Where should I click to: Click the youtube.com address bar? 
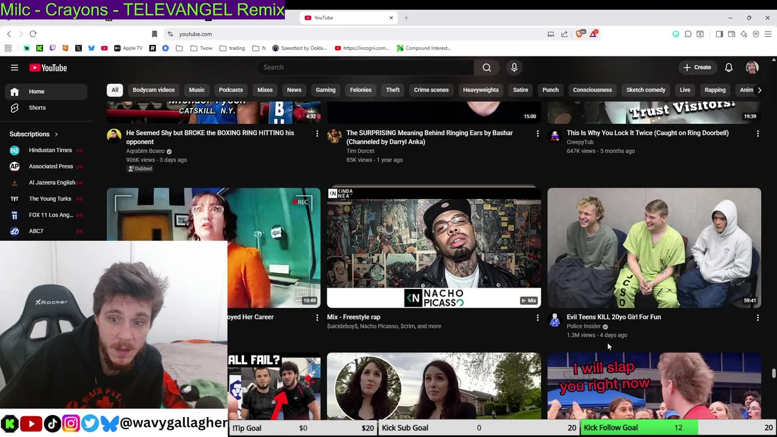point(358,34)
